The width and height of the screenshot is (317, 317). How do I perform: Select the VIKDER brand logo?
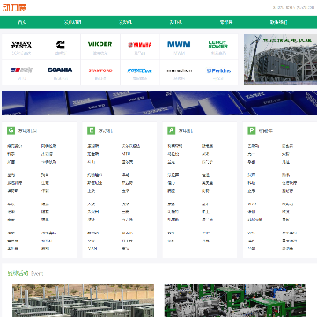[100, 47]
